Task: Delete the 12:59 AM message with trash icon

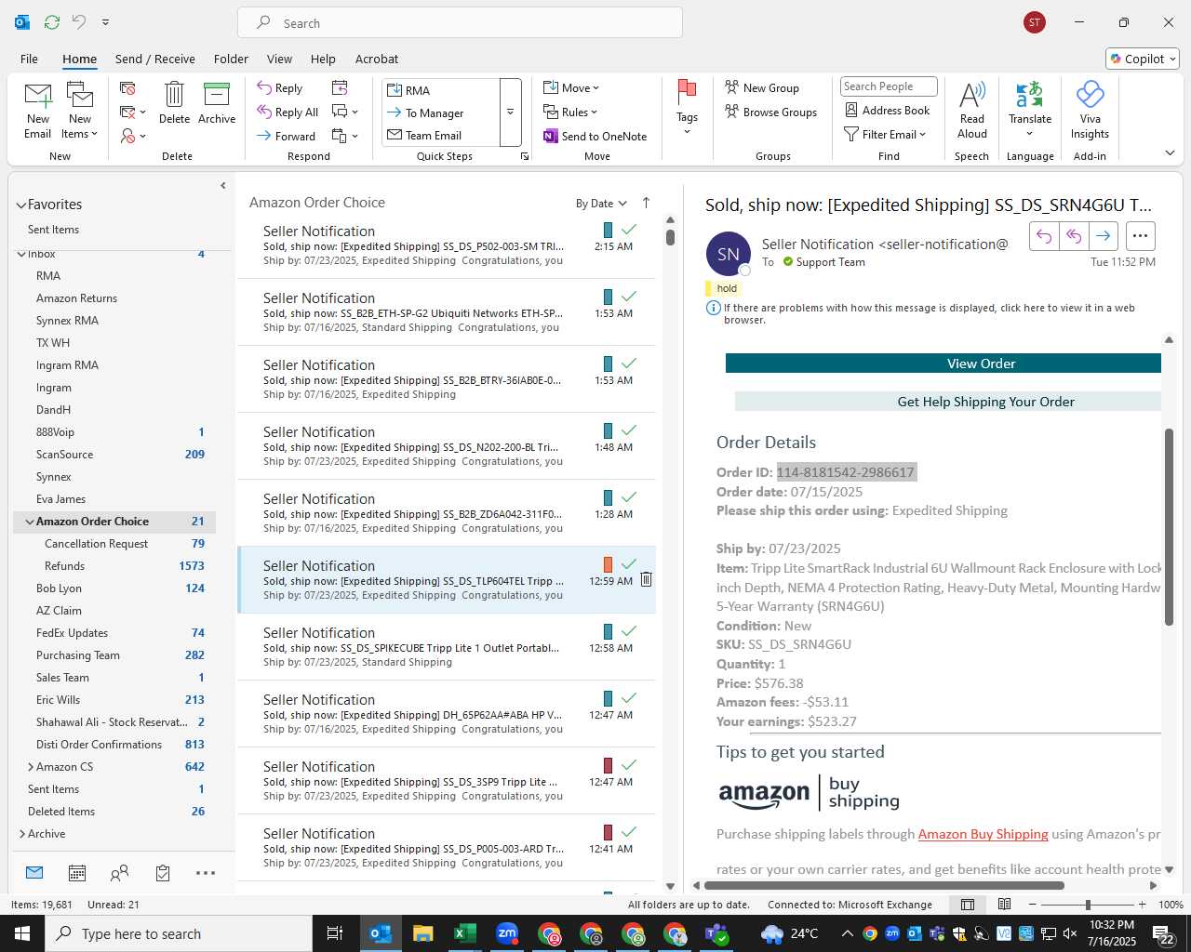Action: tap(646, 580)
